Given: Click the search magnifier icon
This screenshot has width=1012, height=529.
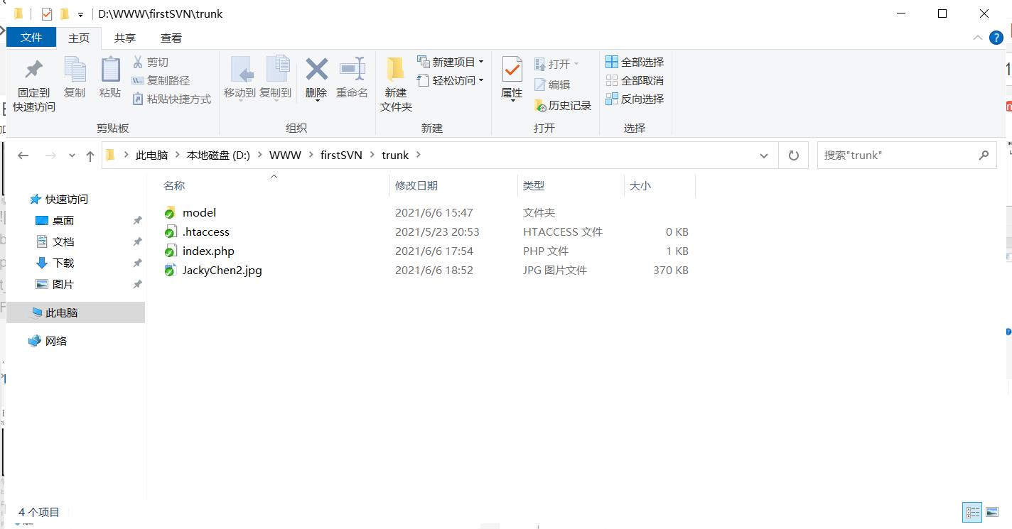Looking at the screenshot, I should (x=984, y=156).
